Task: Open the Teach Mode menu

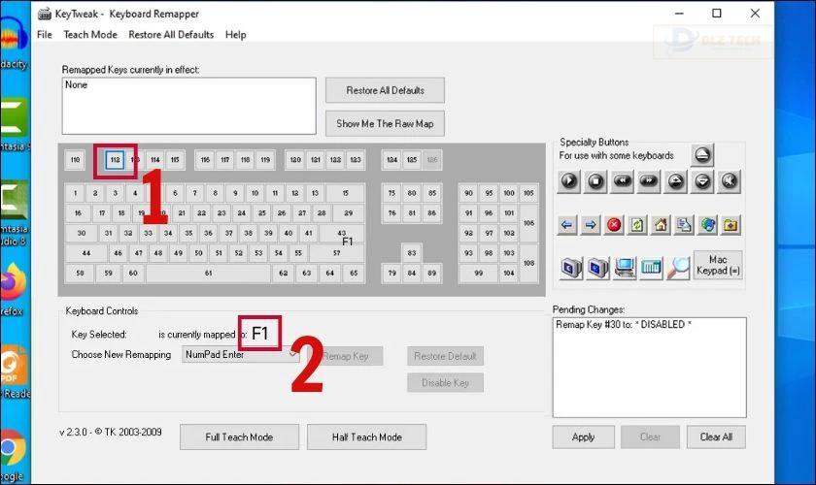Action: click(90, 35)
